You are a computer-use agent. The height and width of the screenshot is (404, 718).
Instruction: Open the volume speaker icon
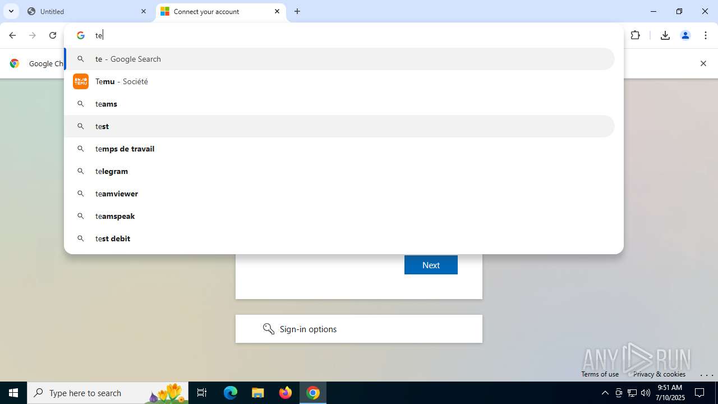(x=646, y=393)
